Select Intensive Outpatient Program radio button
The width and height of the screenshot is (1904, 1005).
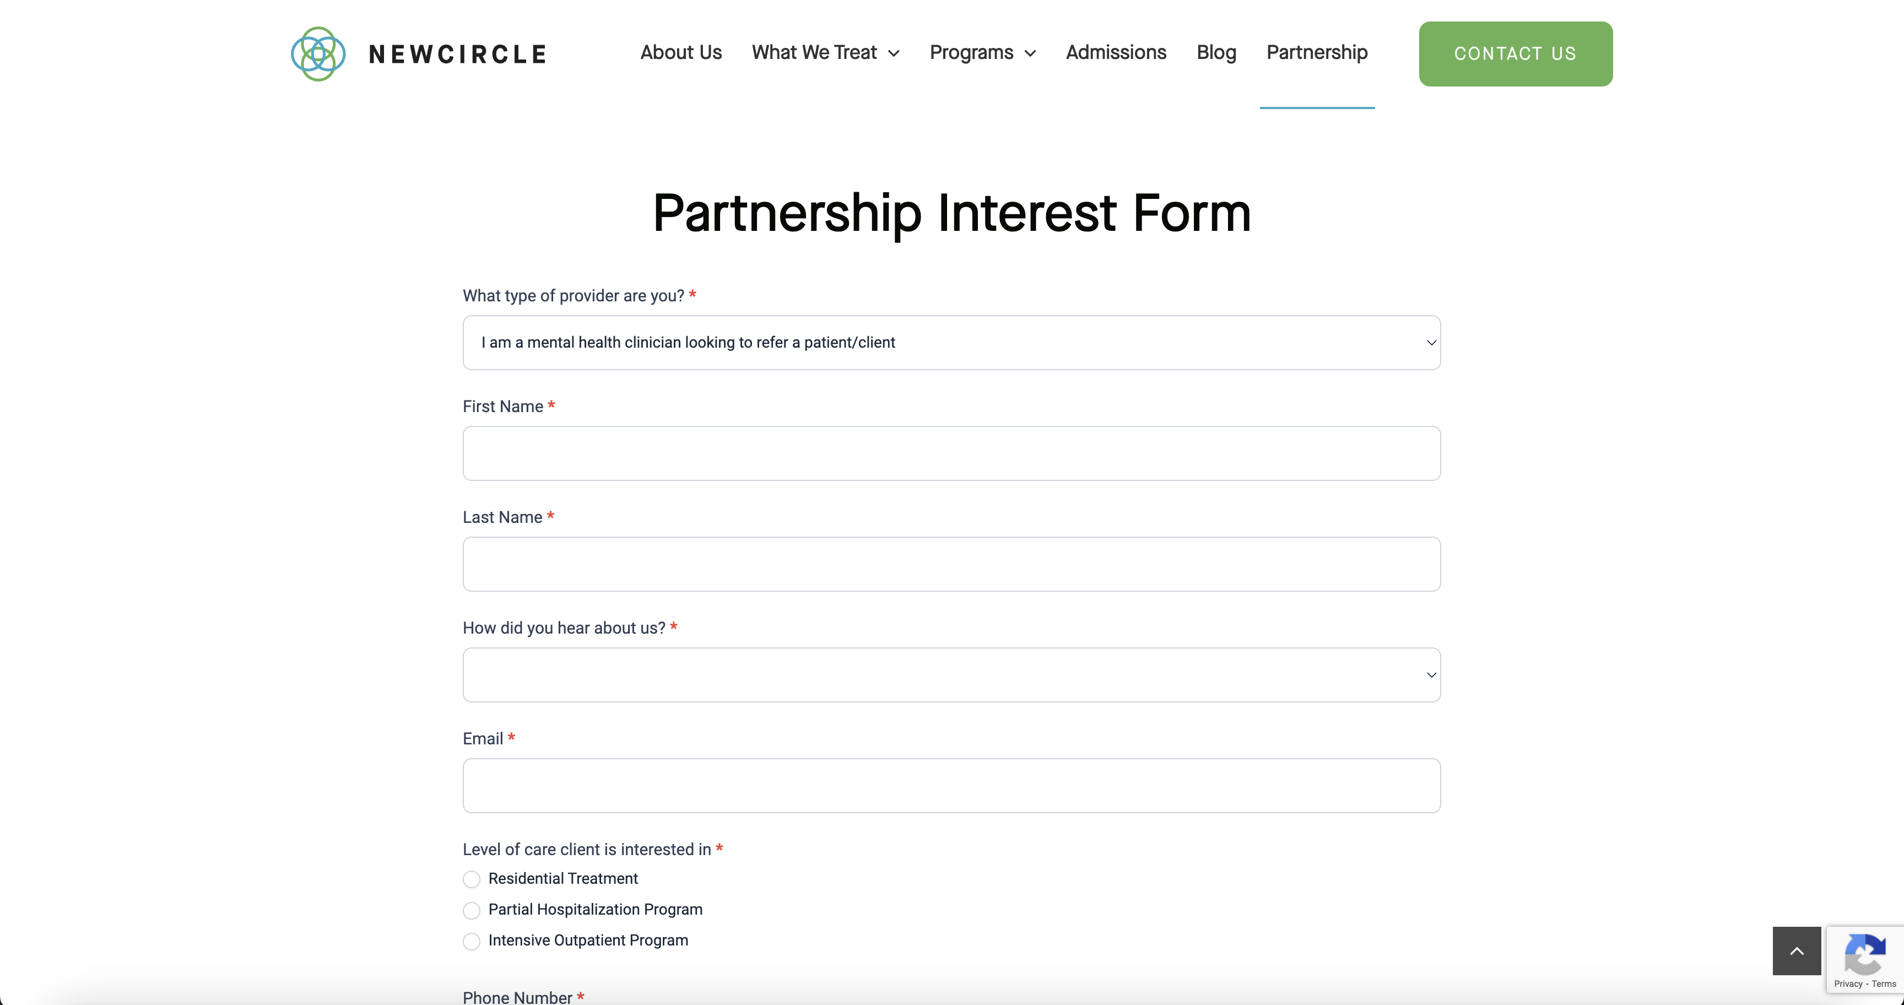472,942
